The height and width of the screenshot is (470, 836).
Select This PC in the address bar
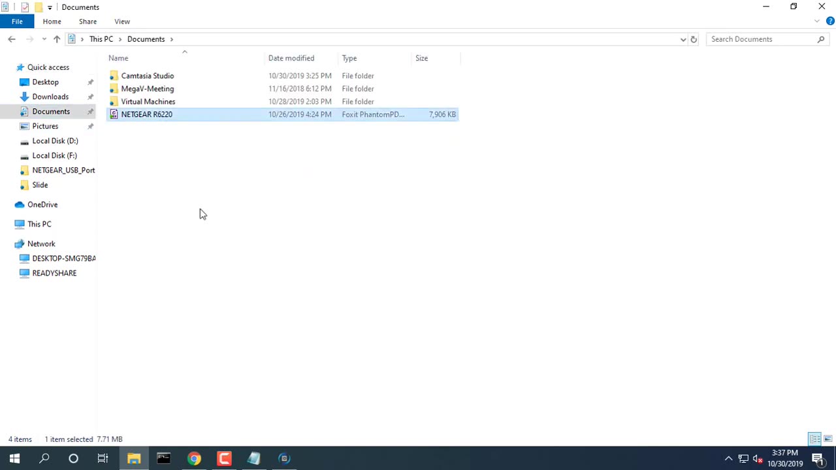pos(101,39)
